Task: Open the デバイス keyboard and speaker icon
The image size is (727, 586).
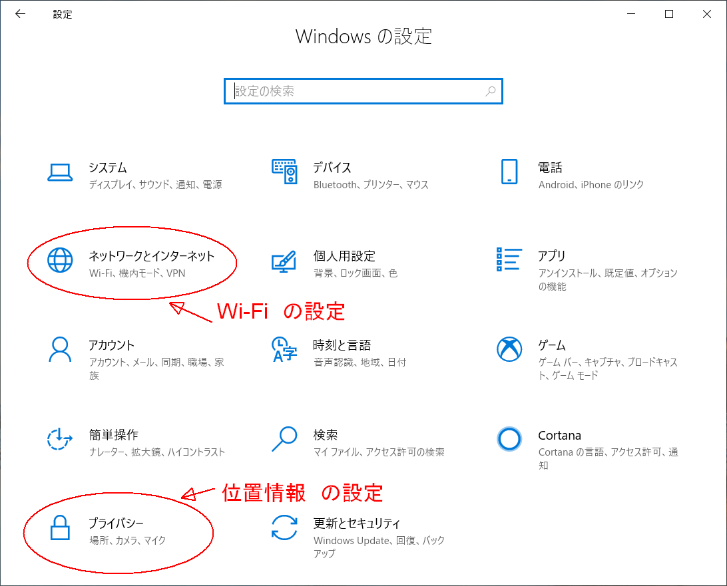Action: coord(285,172)
